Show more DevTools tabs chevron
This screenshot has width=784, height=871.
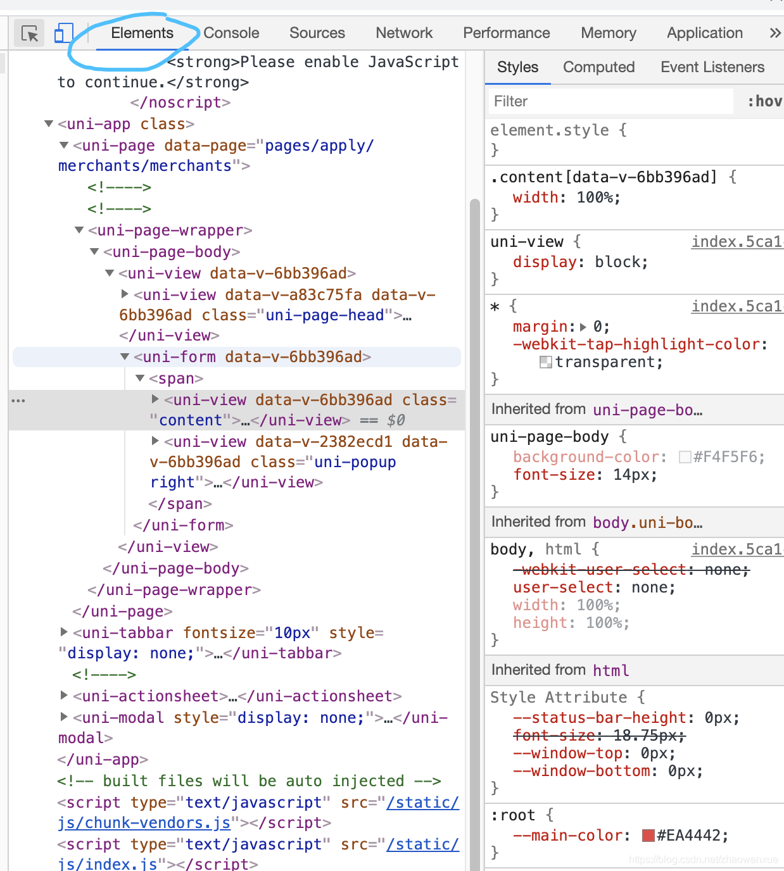pos(775,33)
